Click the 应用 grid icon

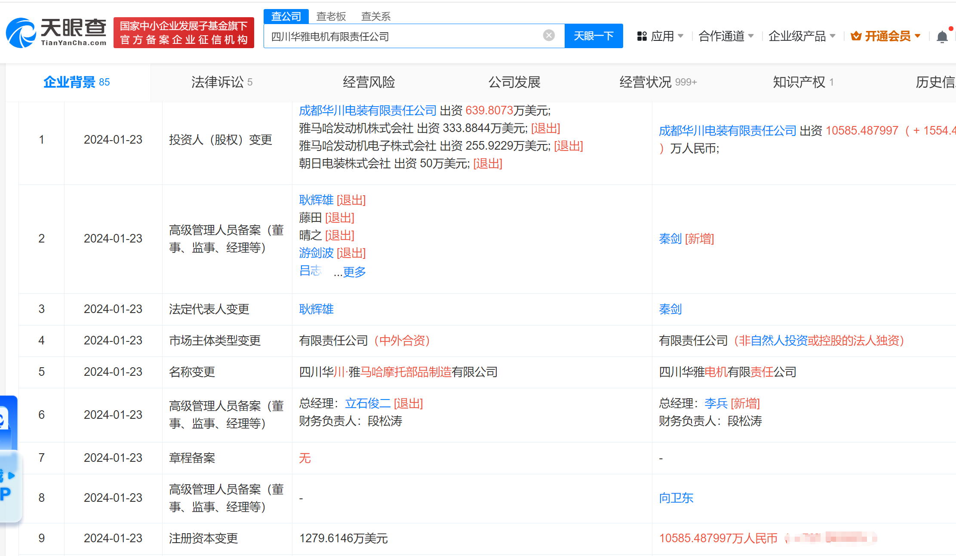tap(642, 36)
